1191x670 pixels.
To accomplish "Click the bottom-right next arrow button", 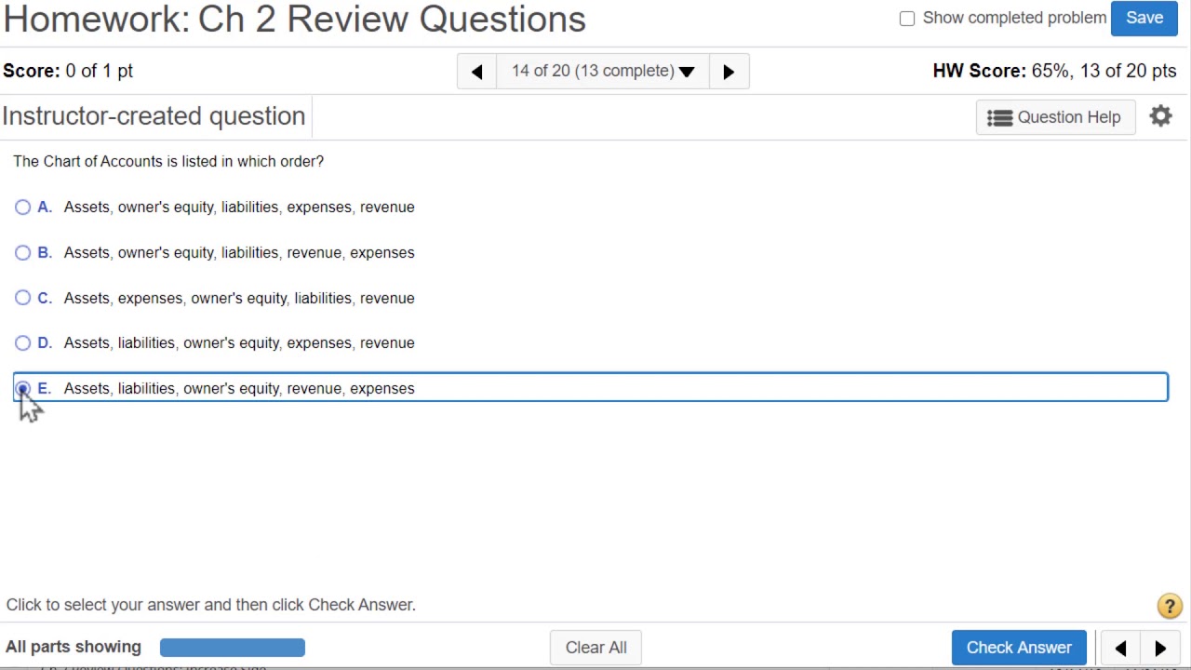I will (x=1160, y=648).
